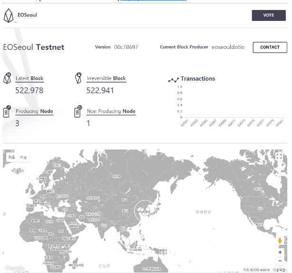Screen dimensions: 292x273
Task: Zoom out on the map
Action: pyautogui.click(x=280, y=261)
